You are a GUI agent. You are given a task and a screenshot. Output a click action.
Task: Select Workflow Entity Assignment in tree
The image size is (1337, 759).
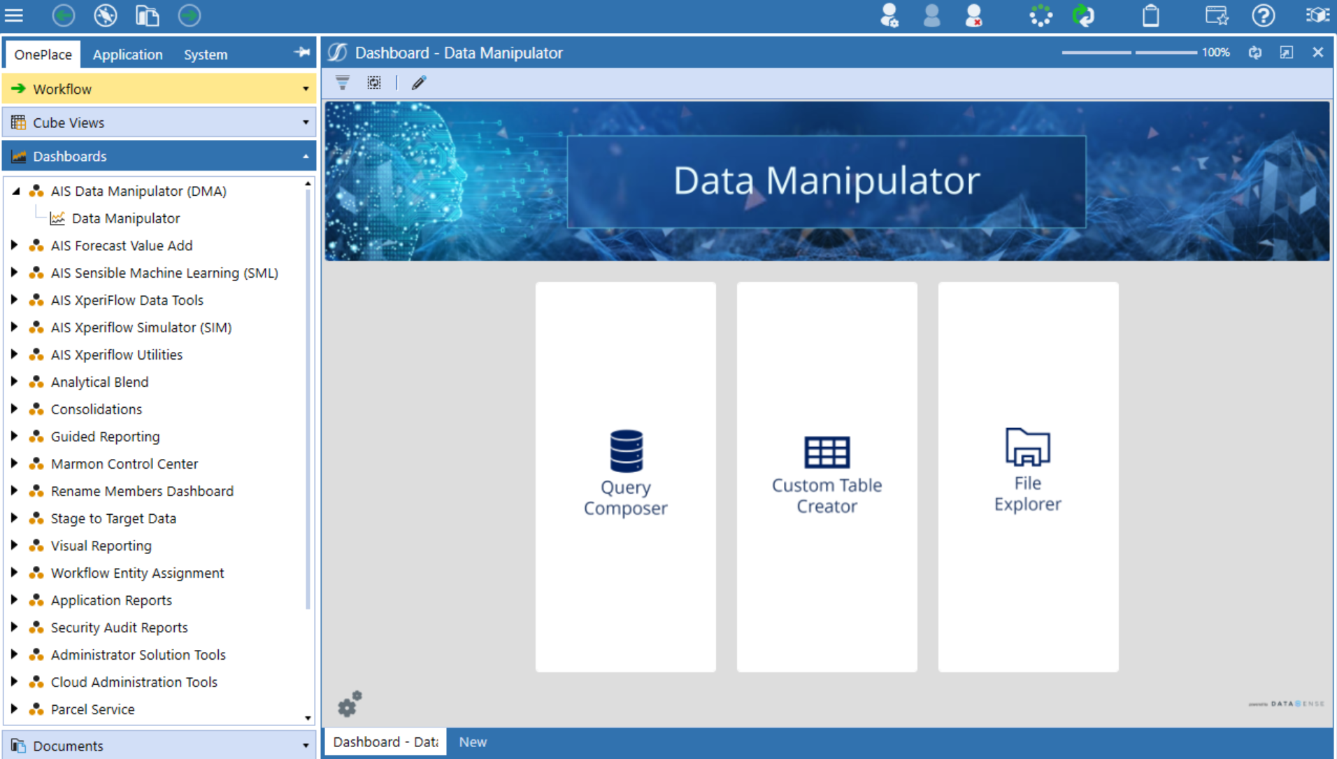137,573
